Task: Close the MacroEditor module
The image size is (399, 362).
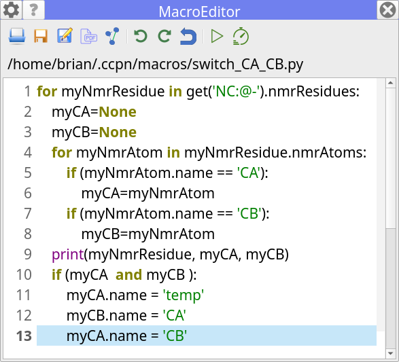Action: pyautogui.click(x=387, y=10)
